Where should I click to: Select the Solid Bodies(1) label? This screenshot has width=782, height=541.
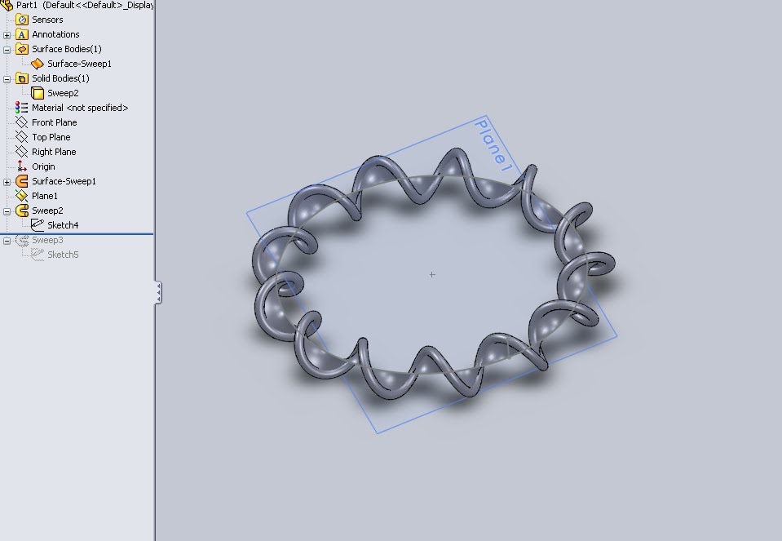(60, 78)
